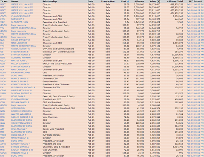View owner MARTIN JOHN C
Image resolution: width=204 pixels, height=157 pixels.
pyautogui.click(x=19, y=61)
